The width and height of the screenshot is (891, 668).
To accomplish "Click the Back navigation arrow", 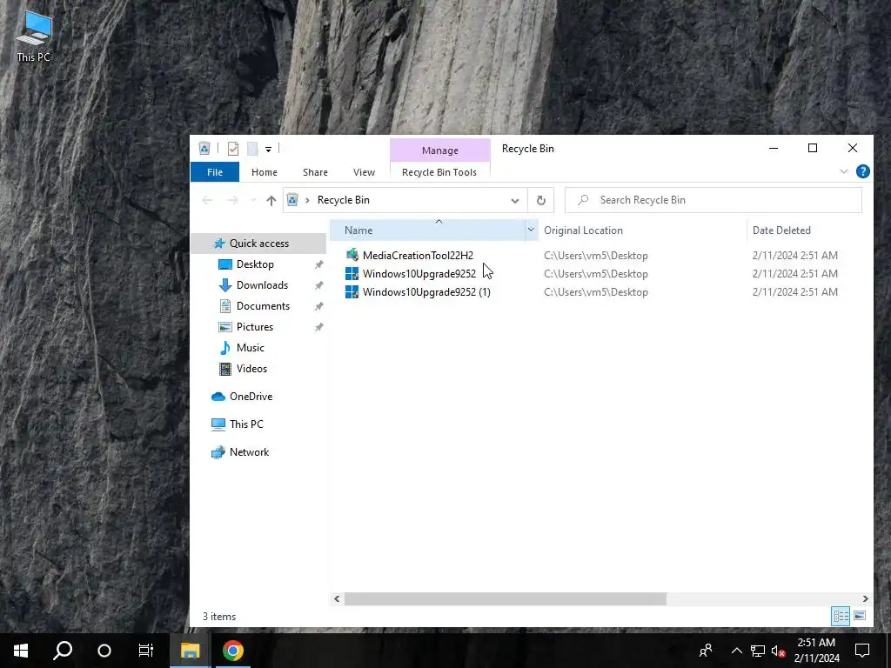I will click(x=207, y=200).
